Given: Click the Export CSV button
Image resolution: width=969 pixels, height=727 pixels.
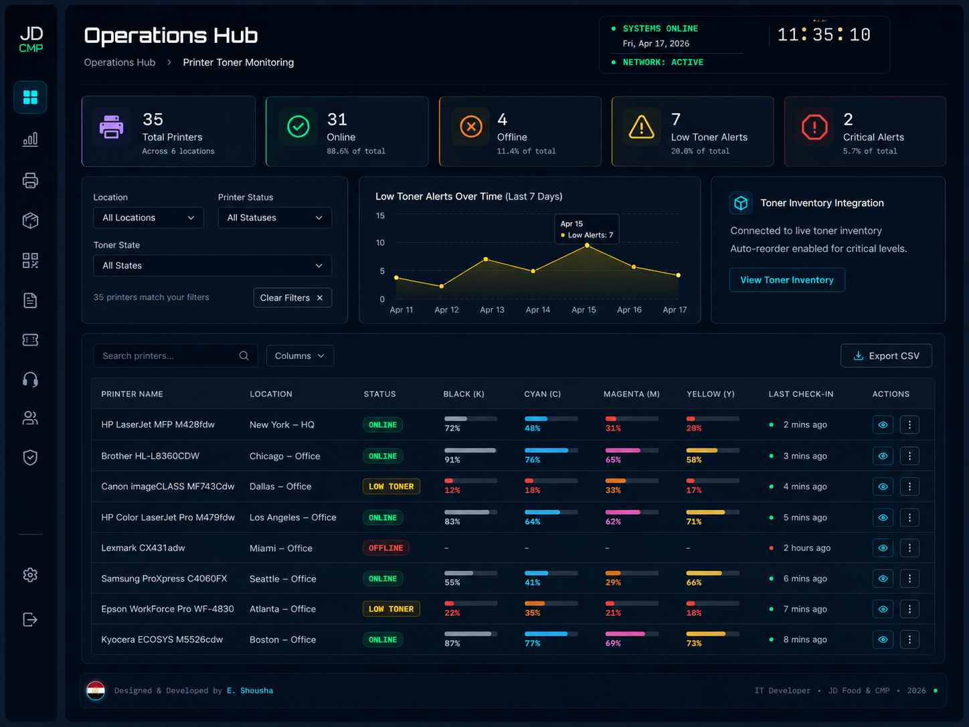Looking at the screenshot, I should (x=886, y=356).
